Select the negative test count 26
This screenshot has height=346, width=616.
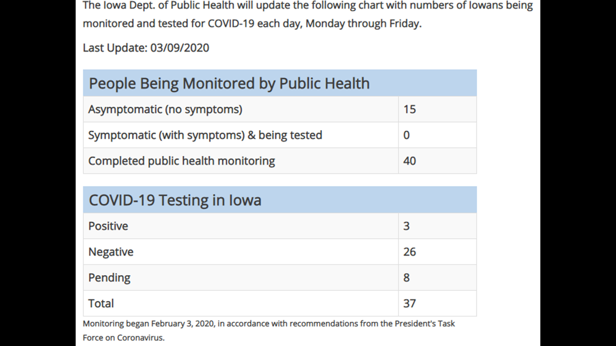[410, 252]
